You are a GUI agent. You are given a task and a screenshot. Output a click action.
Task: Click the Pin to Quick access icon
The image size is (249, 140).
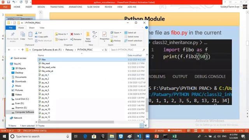[x=13, y=34]
